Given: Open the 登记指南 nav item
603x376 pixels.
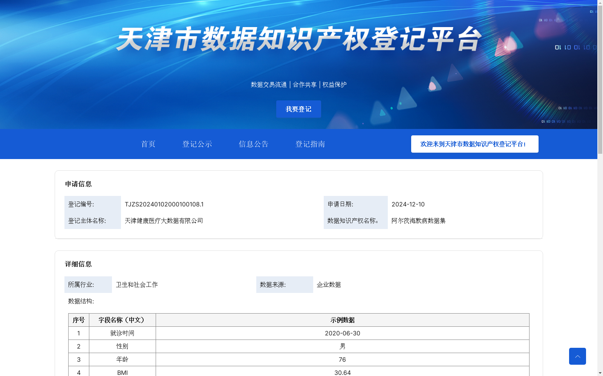Looking at the screenshot, I should (x=310, y=144).
